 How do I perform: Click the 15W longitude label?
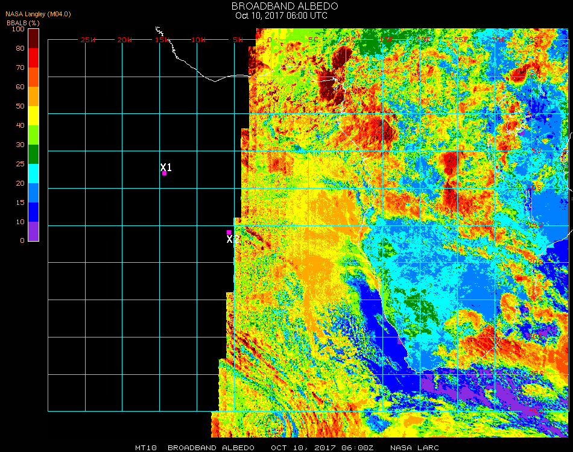pyautogui.click(x=162, y=40)
